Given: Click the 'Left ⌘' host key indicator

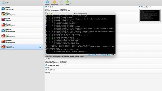Looking at the screenshot, I should click(x=112, y=55).
